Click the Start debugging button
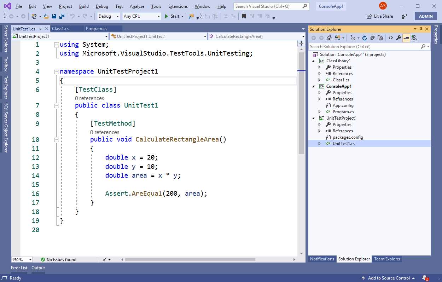The image size is (442, 282). click(x=172, y=16)
